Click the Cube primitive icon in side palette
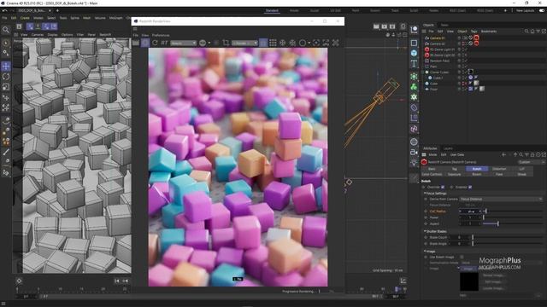 (414, 53)
